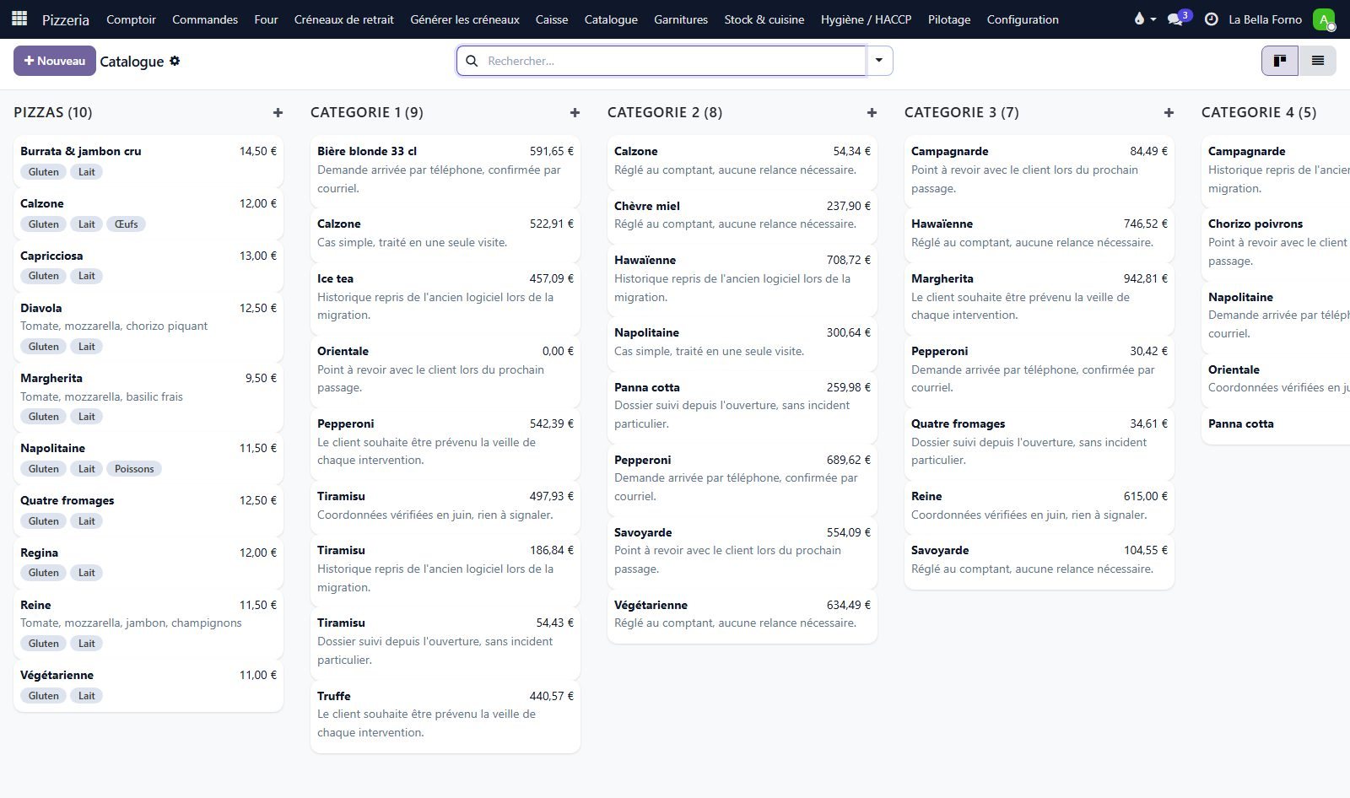Image resolution: width=1350 pixels, height=798 pixels.
Task: Open the Catalogue gear settings icon
Action: 175,61
